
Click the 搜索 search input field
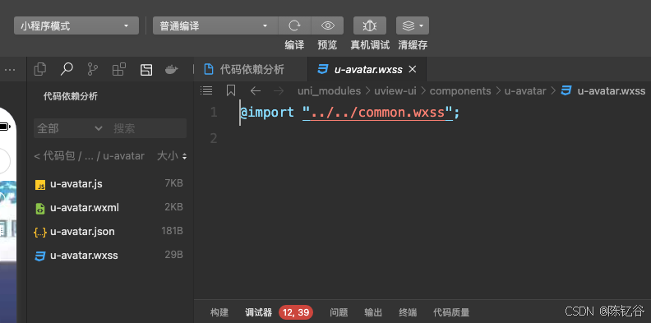coord(148,128)
